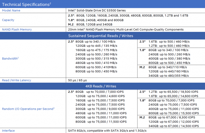
Task: Click '160GB: up to 475 / 175 MB/s'
Action: pos(96,50)
